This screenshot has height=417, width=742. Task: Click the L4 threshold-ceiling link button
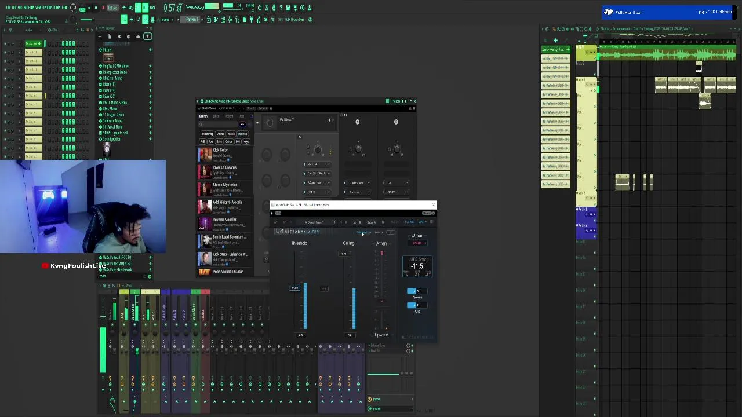(324, 288)
